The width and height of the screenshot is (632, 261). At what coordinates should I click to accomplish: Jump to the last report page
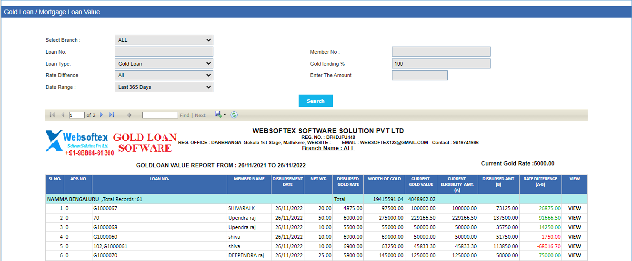pyautogui.click(x=112, y=115)
